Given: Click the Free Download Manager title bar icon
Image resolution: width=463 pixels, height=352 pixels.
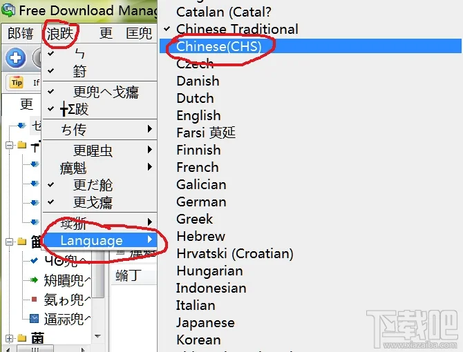Looking at the screenshot, I should pyautogui.click(x=8, y=10).
